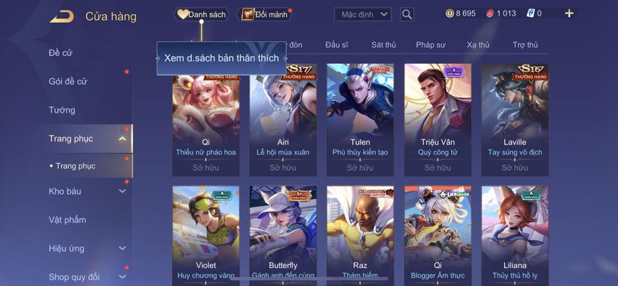The height and width of the screenshot is (286, 618).
Task: Open Raz Thám hiểm skin card
Action: pos(360,236)
